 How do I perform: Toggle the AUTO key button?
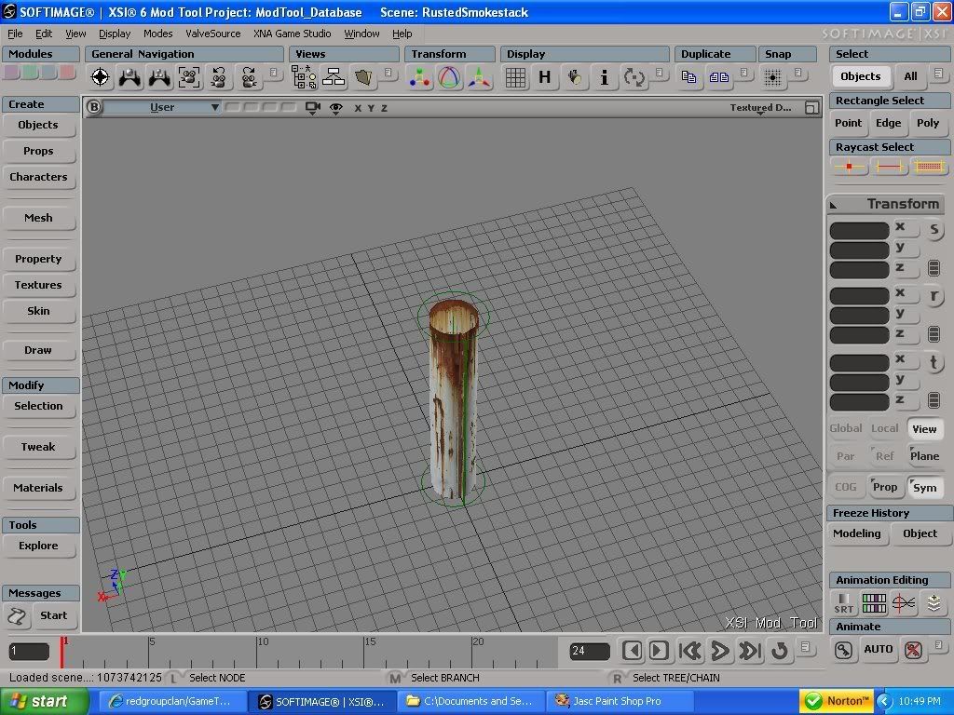(878, 649)
